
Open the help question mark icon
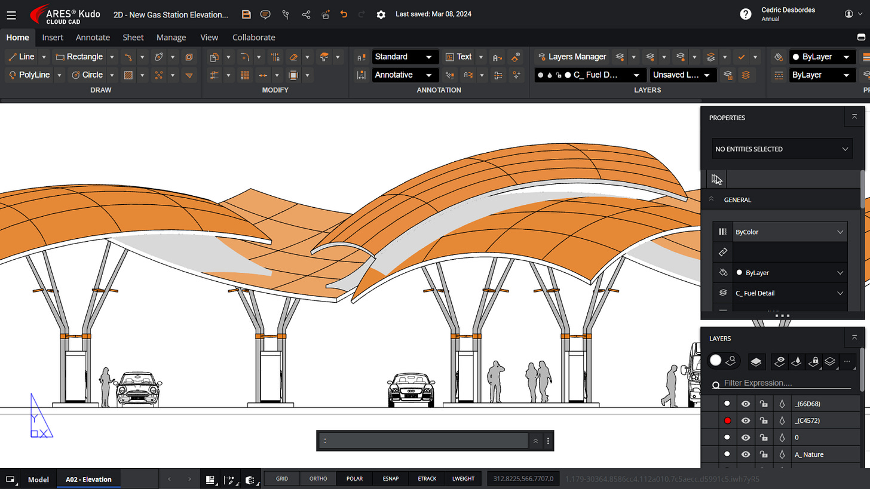pyautogui.click(x=746, y=14)
